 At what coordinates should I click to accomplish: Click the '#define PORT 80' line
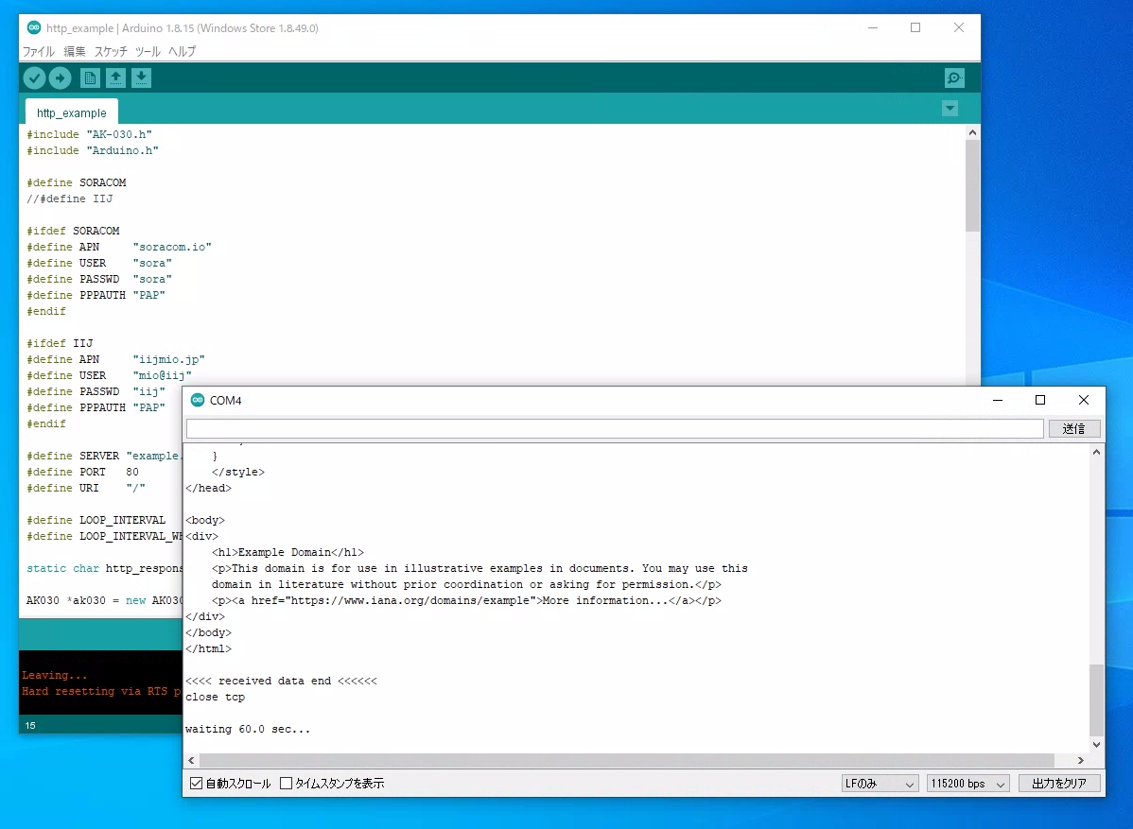83,473
